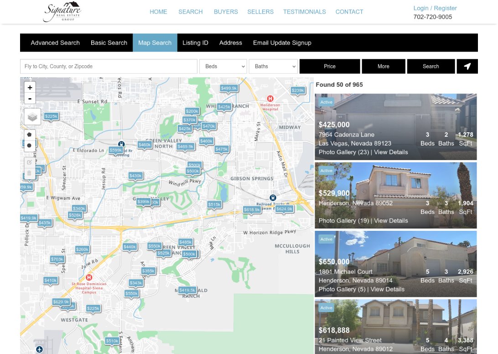The width and height of the screenshot is (498, 354).
Task: Open the map layers switcher icon
Action: [x=31, y=116]
